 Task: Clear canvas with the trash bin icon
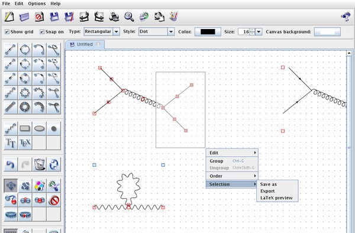pyautogui.click(x=39, y=164)
